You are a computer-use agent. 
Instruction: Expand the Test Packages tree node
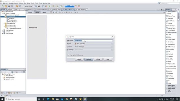point(3,30)
